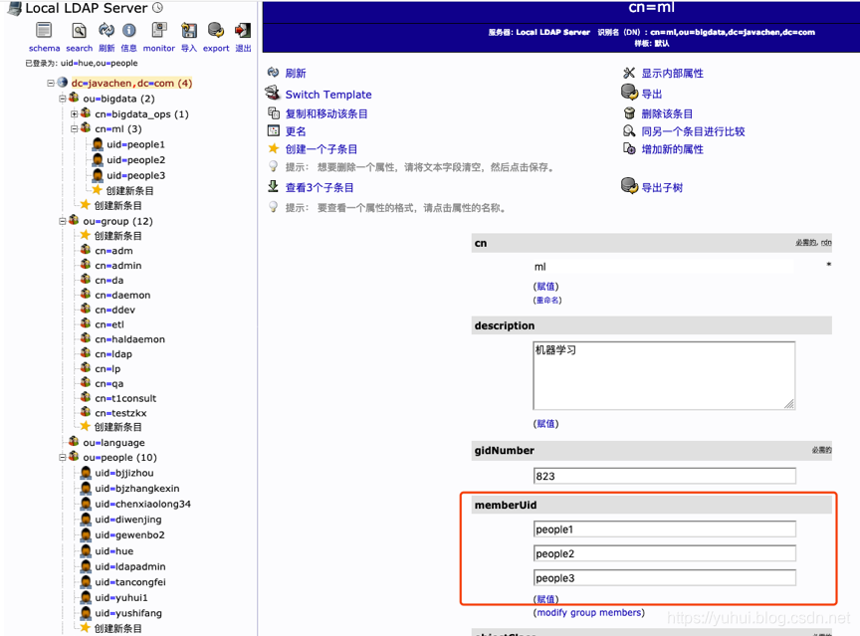This screenshot has width=860, height=636.
Task: Open cn=testzkx group entry
Action: pos(120,413)
